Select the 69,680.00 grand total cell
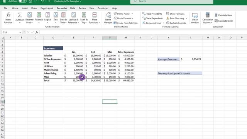 click(126, 80)
